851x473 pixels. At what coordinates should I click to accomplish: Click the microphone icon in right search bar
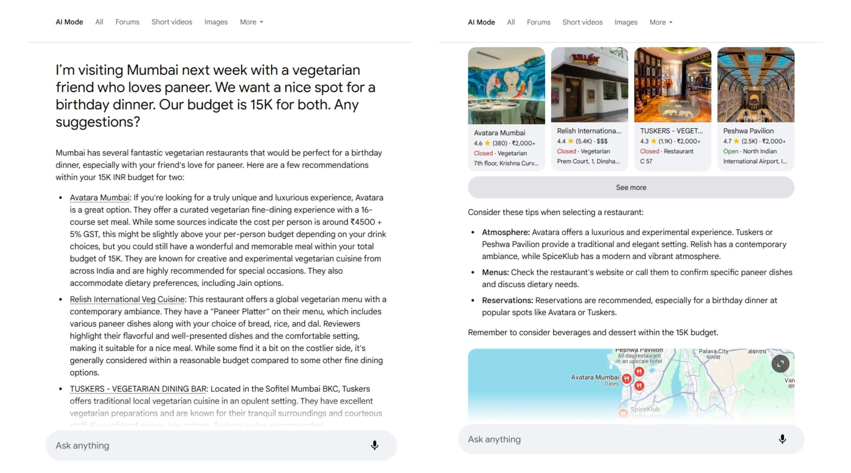(x=782, y=439)
